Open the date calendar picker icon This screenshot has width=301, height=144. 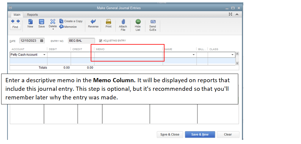coord(42,41)
